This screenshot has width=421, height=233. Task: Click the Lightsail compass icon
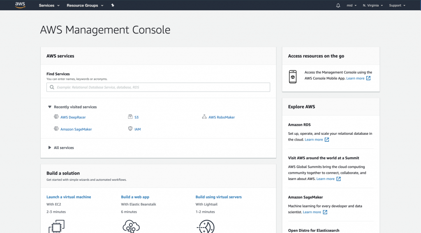[x=206, y=226]
